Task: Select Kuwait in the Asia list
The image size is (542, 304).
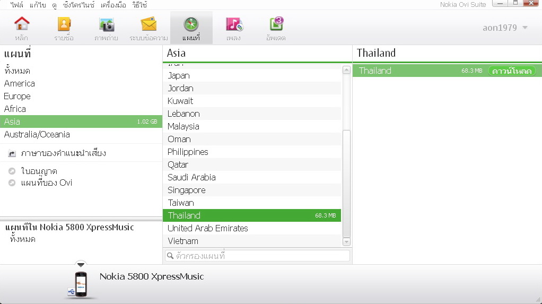Action: pyautogui.click(x=252, y=101)
